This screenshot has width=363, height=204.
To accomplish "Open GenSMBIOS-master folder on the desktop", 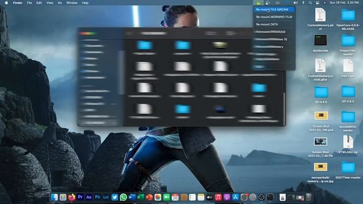I will (x=348, y=117).
